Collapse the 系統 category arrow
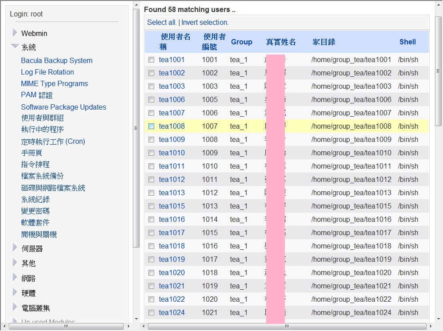Viewport: 443px width, 331px height. tap(15, 46)
